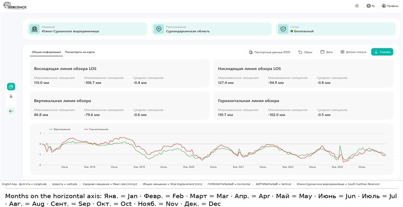
Task: Click the -0.8 мм mean displacement value
Action: coord(324,83)
